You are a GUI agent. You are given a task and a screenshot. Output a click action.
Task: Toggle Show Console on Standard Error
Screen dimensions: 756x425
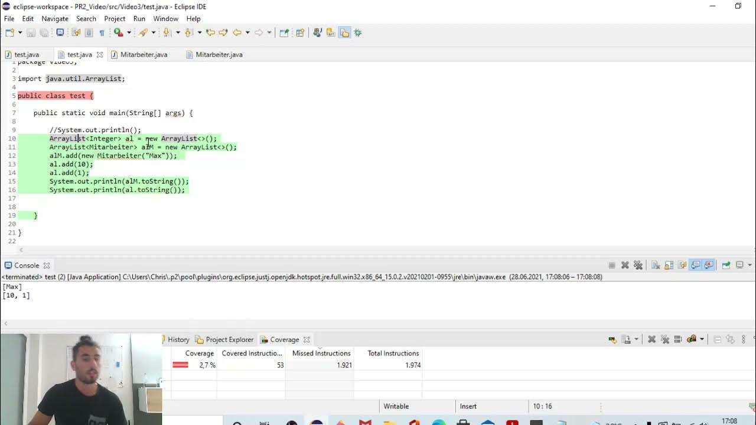(709, 266)
